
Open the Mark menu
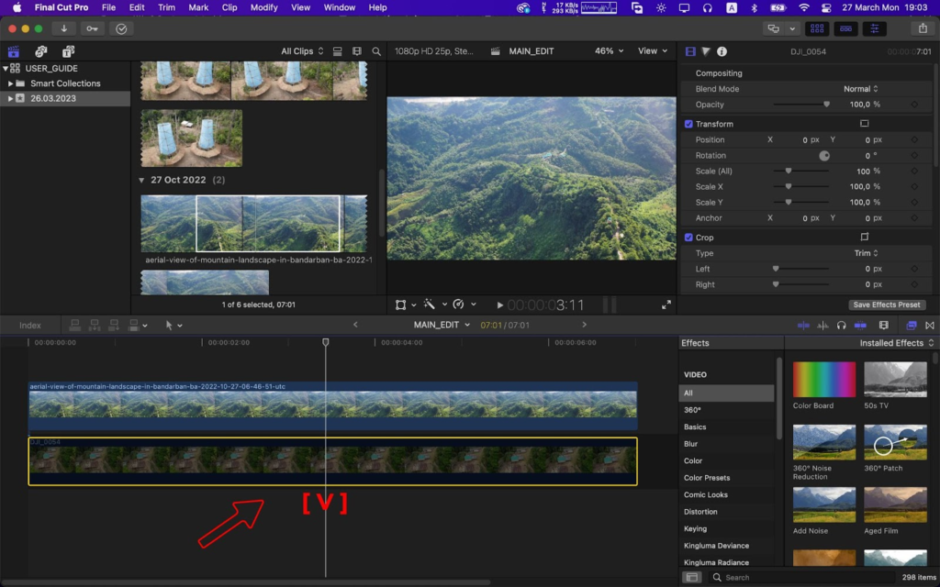click(198, 7)
